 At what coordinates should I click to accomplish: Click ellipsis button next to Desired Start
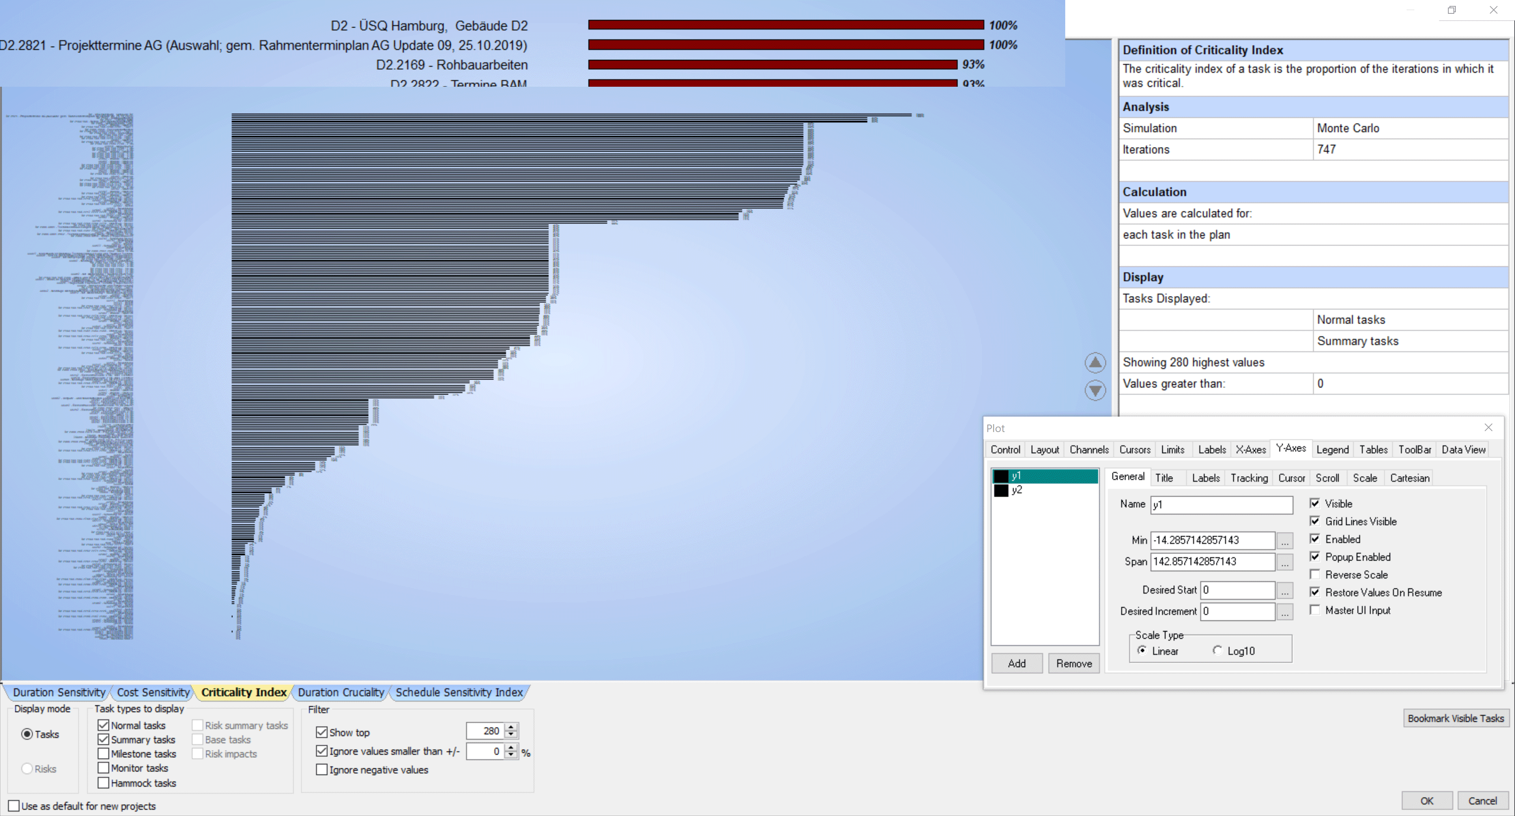click(1285, 591)
